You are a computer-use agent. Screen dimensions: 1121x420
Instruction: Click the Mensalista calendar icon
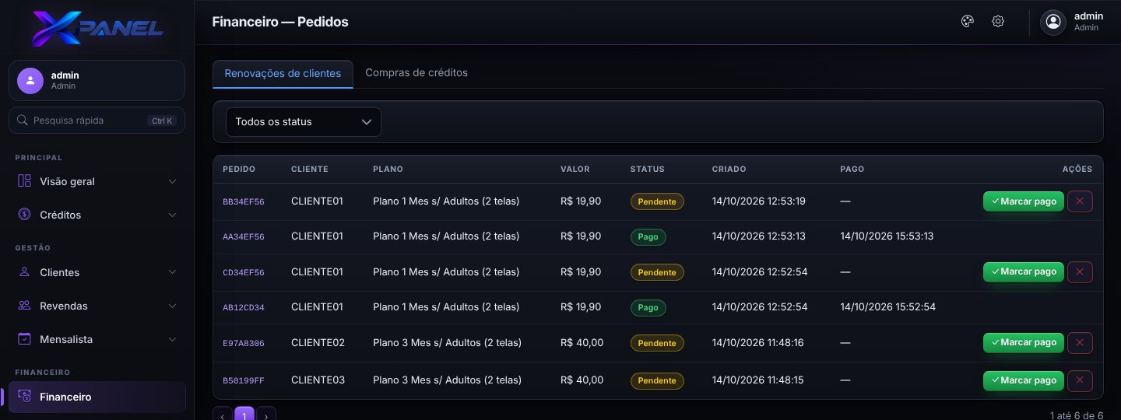(x=24, y=339)
